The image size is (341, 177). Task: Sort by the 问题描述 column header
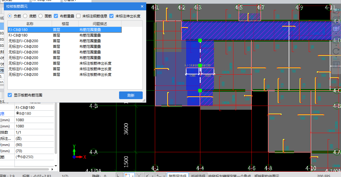click(x=100, y=24)
